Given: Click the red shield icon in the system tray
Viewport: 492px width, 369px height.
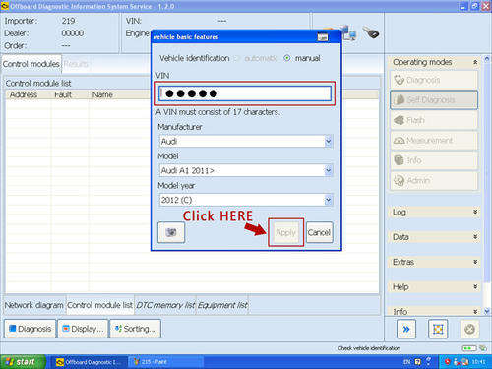Looking at the screenshot, I should (447, 362).
